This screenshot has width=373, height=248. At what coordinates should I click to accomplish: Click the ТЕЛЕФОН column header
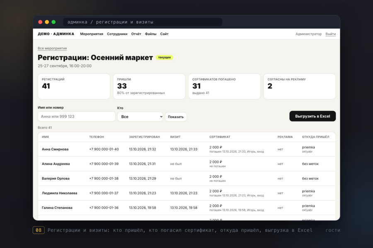[x=97, y=137]
